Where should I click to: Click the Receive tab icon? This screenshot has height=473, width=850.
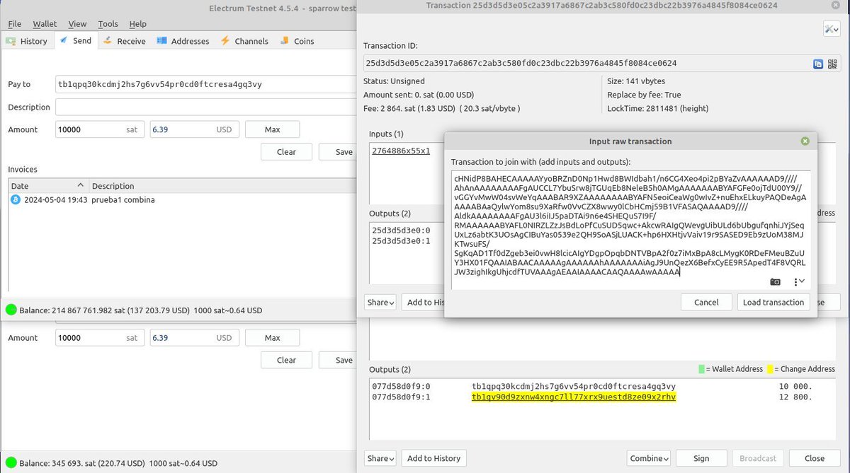(x=108, y=41)
